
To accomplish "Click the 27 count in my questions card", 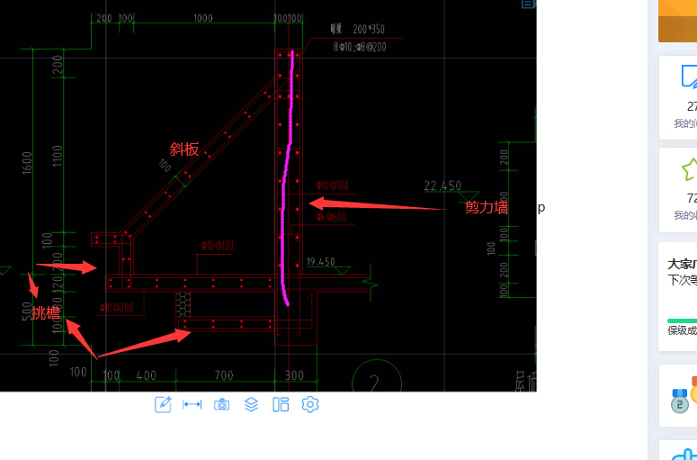I will 692,107.
